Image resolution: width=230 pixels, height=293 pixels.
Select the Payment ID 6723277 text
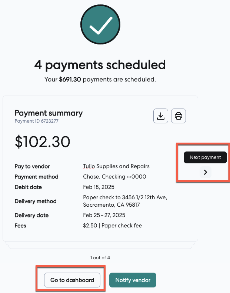point(37,121)
